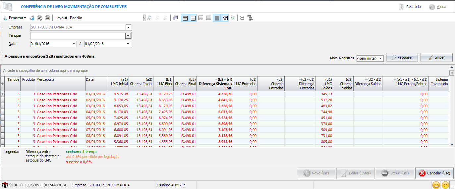Open the start date 01/01/2016 calendar dropdown
Screen dimensions: 455x189
74,44
